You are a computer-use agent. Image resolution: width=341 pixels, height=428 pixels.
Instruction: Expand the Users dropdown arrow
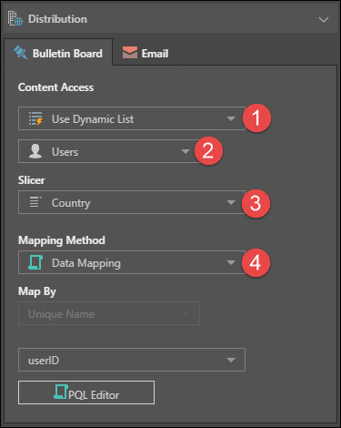point(186,151)
